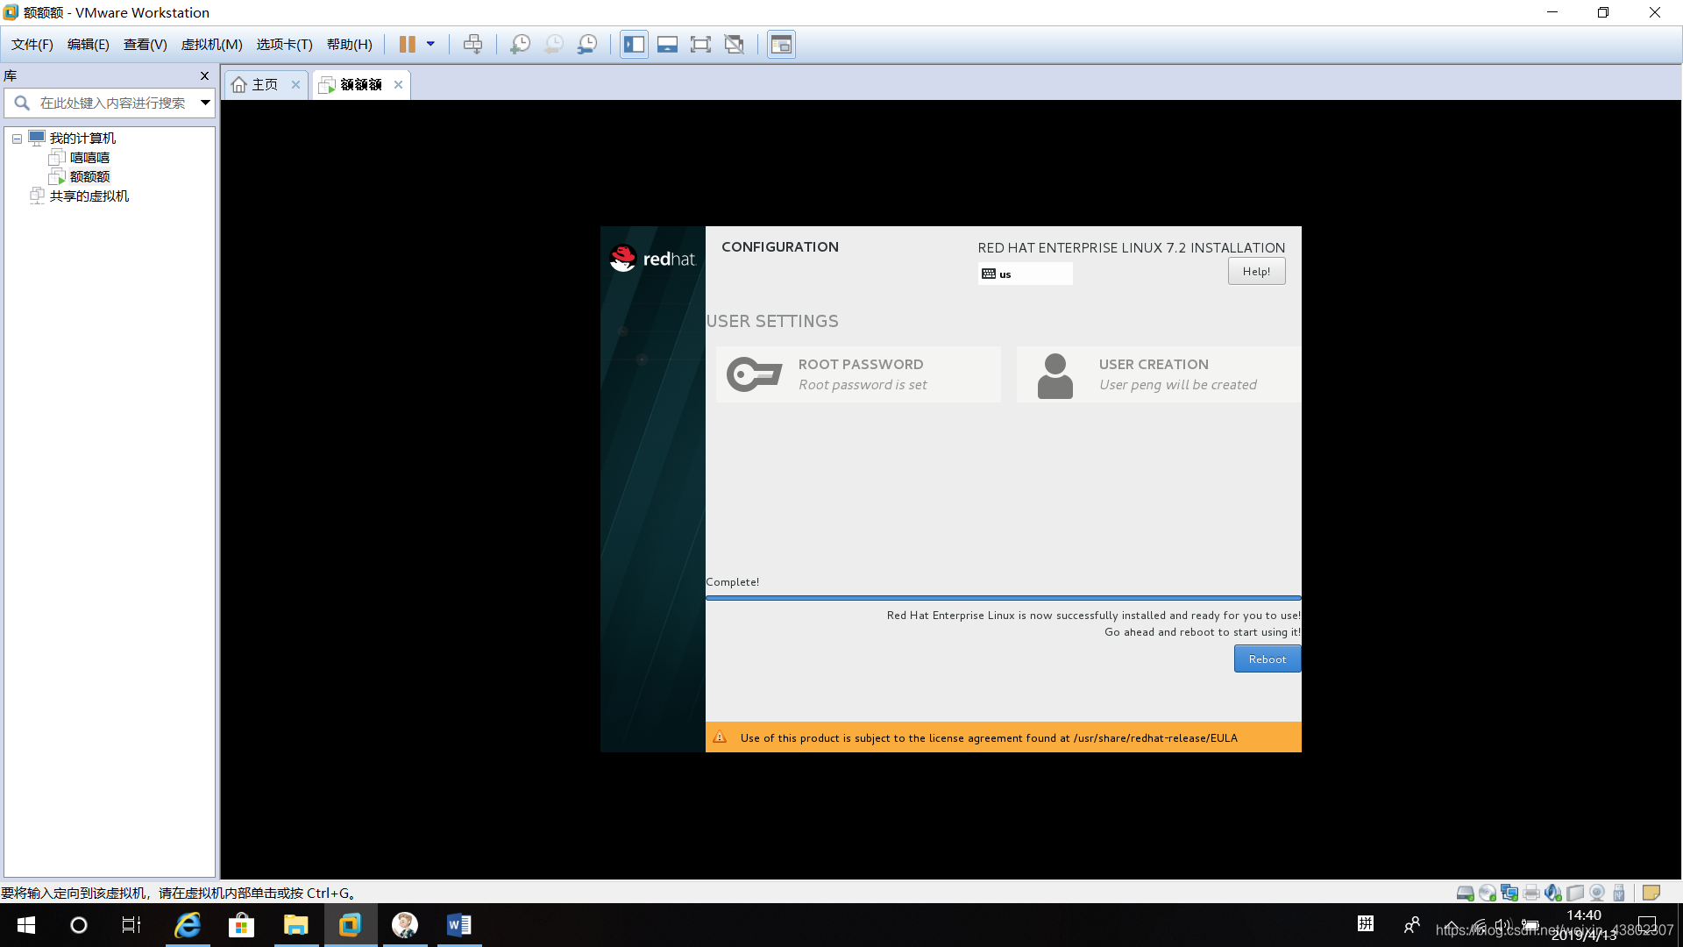Enter full screen mode via toolbar icon
This screenshot has width=1683, height=947.
click(700, 44)
